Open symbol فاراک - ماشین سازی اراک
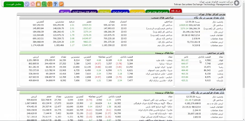Image resolution: width=245 pixels, height=121 pixels. click(161, 80)
